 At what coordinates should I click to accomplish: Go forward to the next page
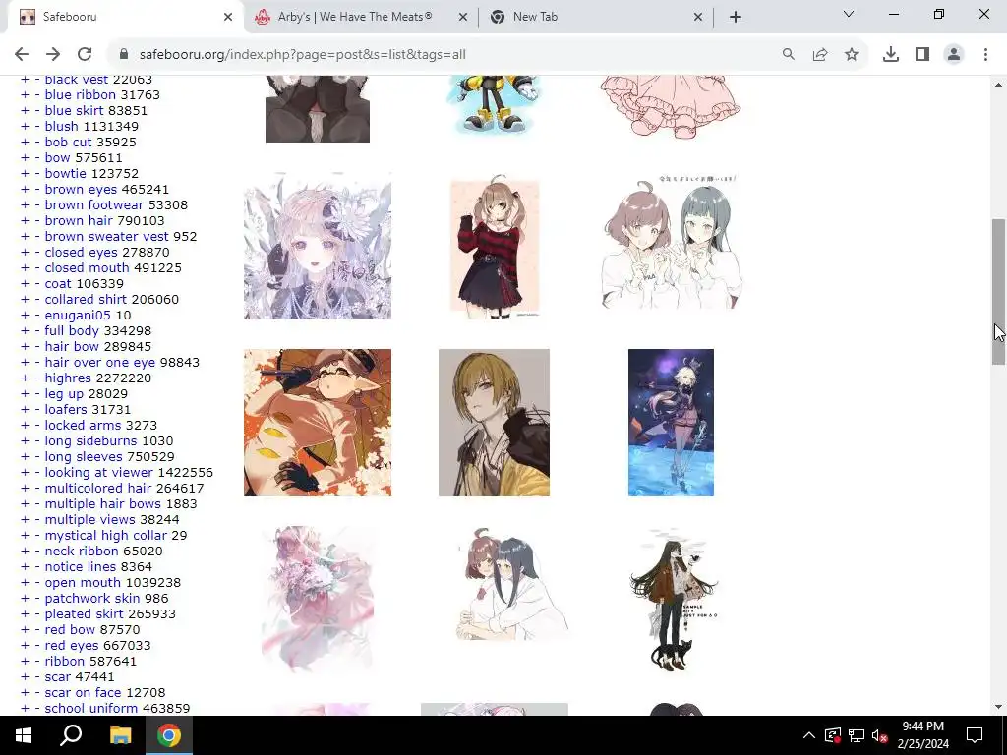coord(53,54)
